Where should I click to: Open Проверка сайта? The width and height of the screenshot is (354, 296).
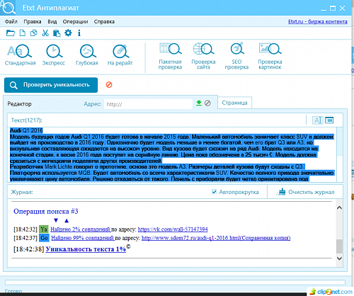coord(203,56)
